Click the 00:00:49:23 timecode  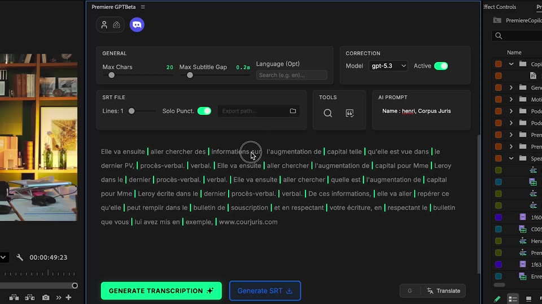49,257
